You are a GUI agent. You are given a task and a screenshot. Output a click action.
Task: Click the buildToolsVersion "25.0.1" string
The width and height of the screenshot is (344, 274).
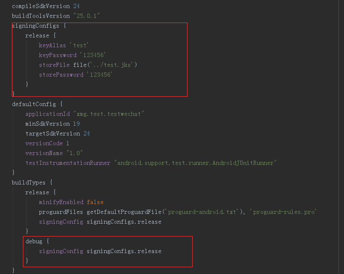coord(86,16)
